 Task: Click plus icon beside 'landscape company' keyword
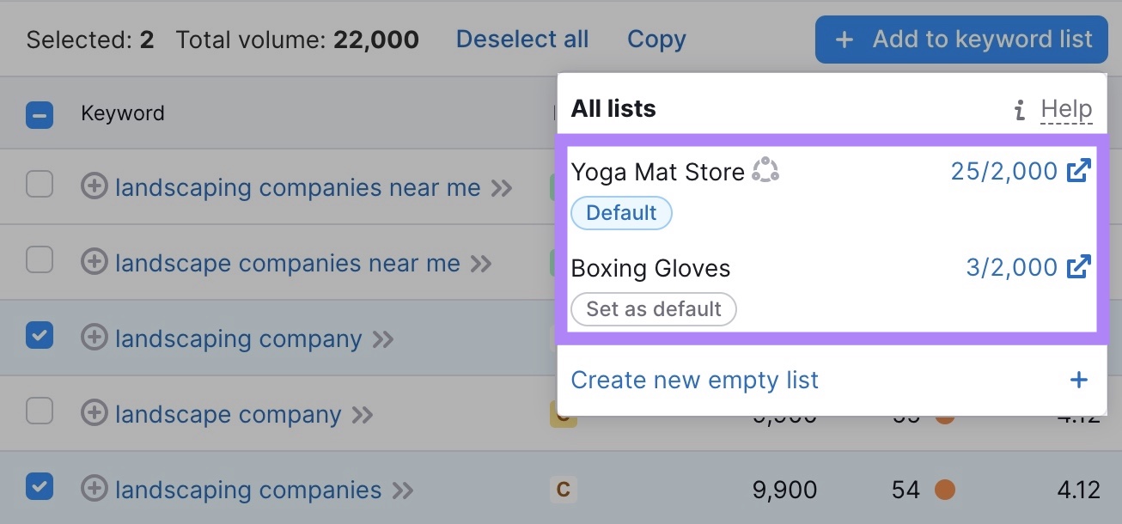(x=94, y=414)
